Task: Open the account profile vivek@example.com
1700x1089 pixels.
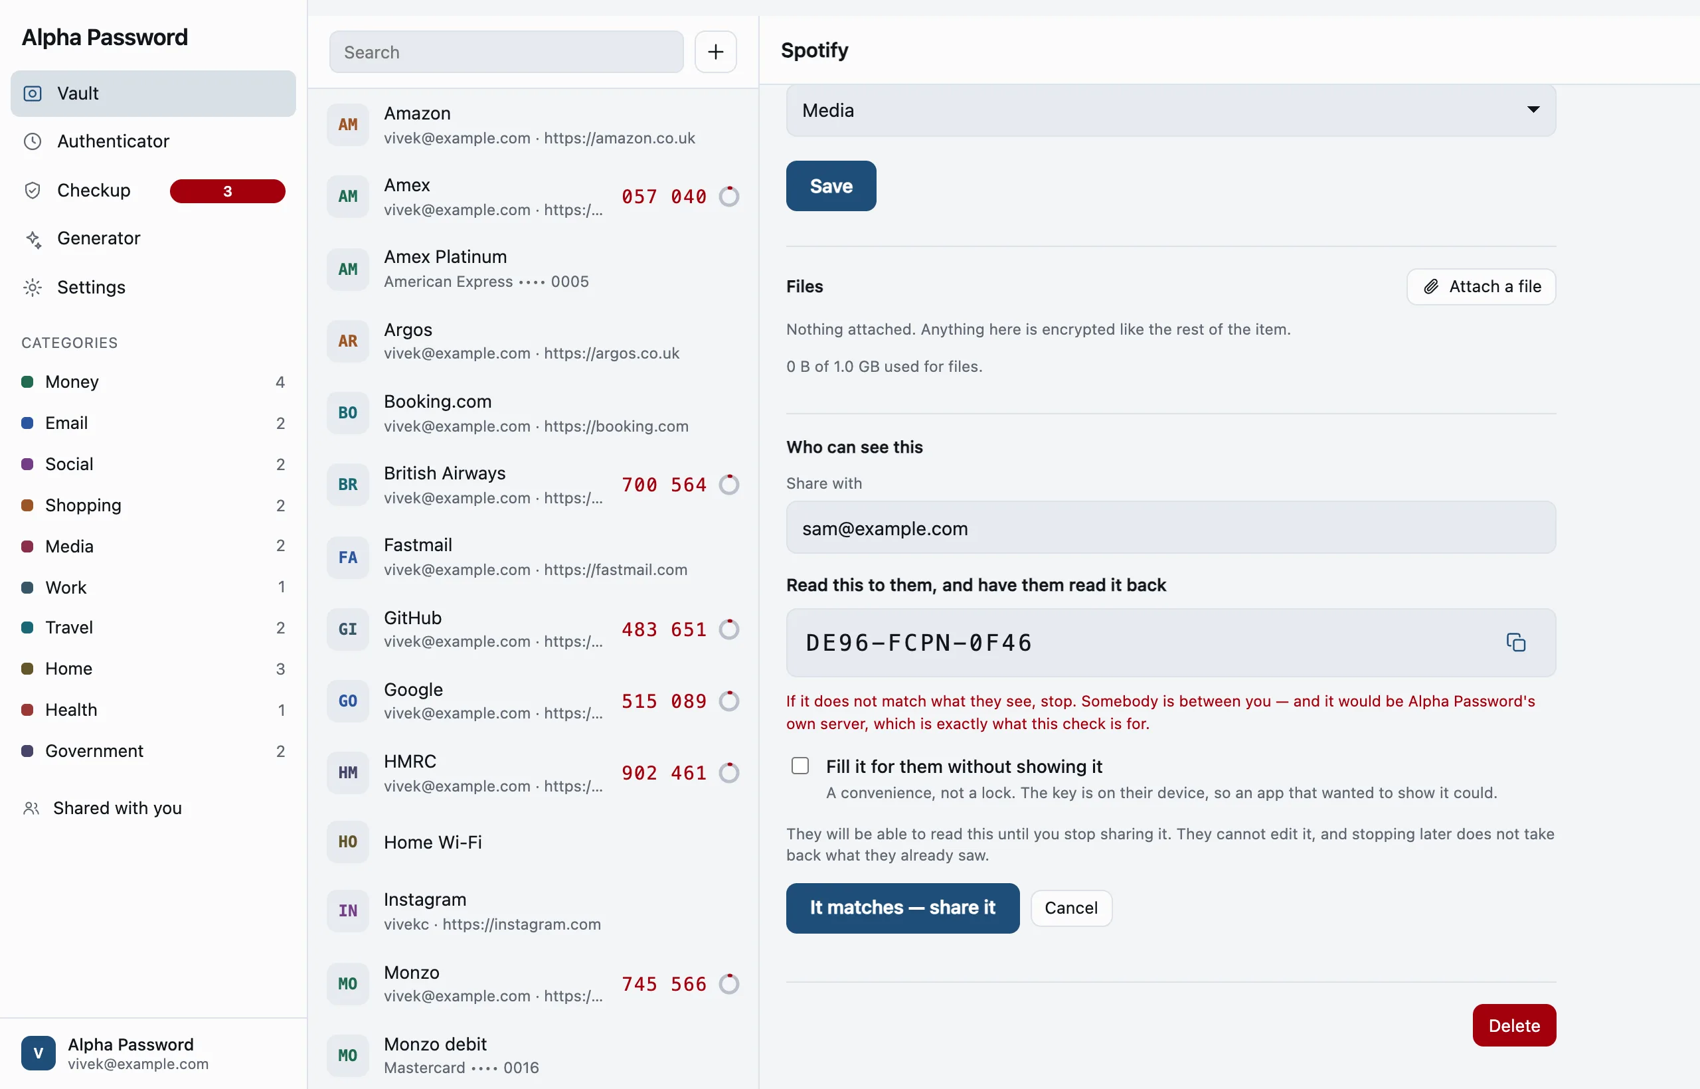Action: pyautogui.click(x=153, y=1054)
